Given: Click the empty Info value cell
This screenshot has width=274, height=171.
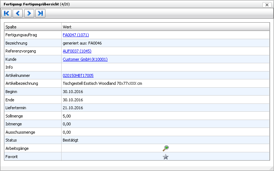Looking at the screenshot, I should [x=165, y=67].
